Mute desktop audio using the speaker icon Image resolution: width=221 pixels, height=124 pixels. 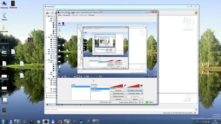pos(142,86)
